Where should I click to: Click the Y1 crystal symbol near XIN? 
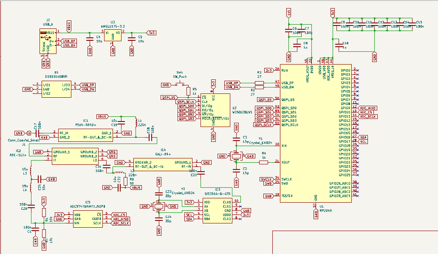coord(236,156)
